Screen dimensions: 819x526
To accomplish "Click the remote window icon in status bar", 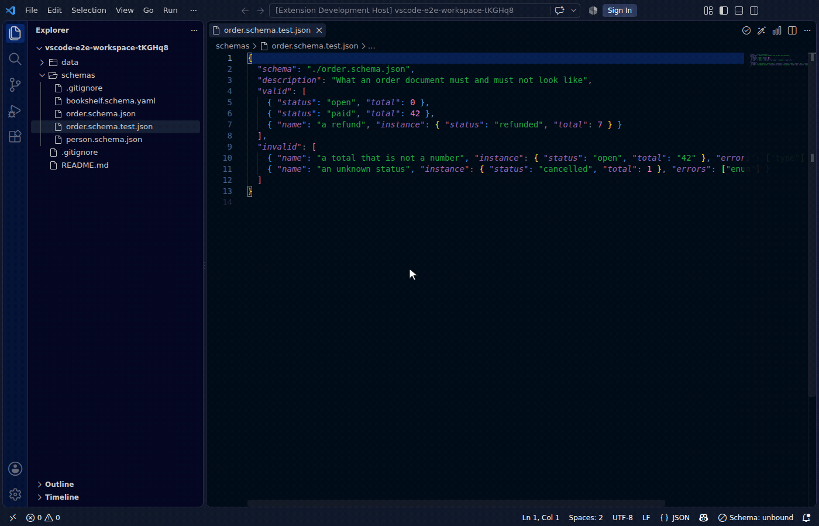I will click(x=13, y=518).
